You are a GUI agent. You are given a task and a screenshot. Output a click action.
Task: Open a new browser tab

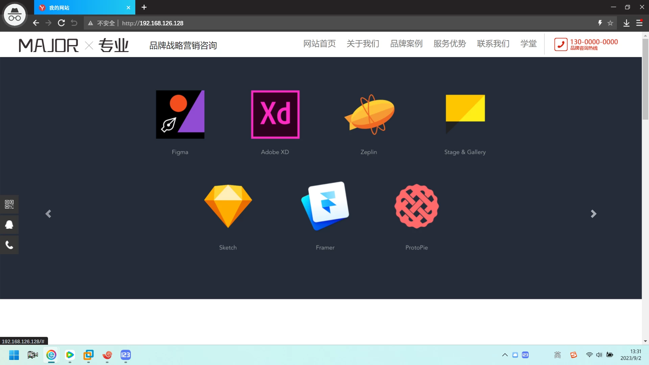tap(144, 7)
